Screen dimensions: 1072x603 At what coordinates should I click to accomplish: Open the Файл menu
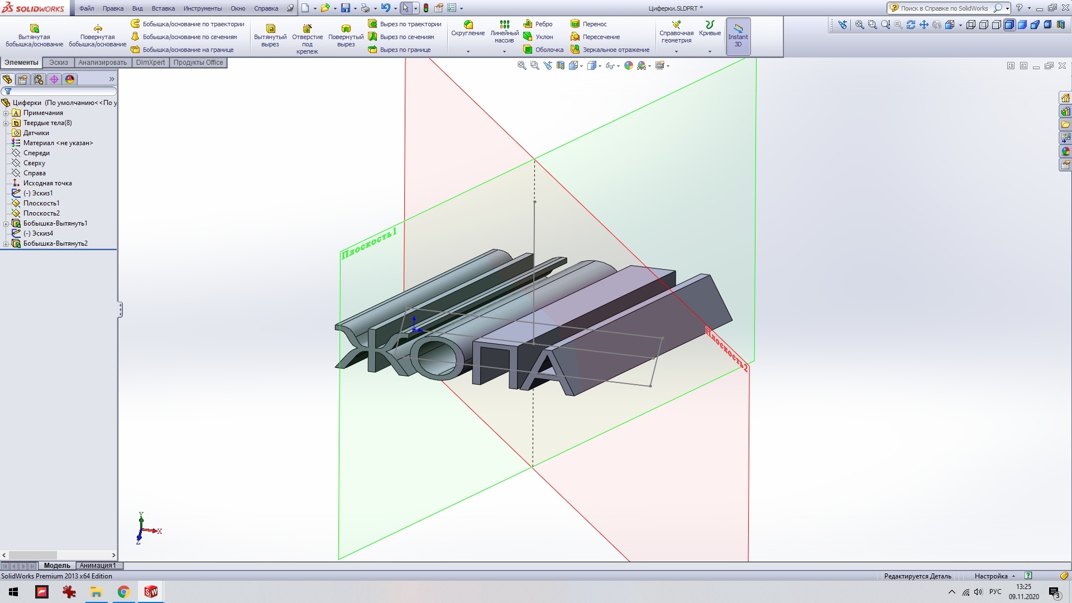87,8
